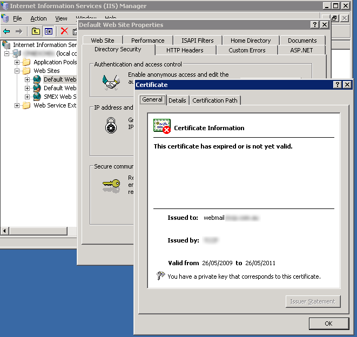The width and height of the screenshot is (357, 337).
Task: Click the yellow key secure communications icon
Action: tap(111, 186)
